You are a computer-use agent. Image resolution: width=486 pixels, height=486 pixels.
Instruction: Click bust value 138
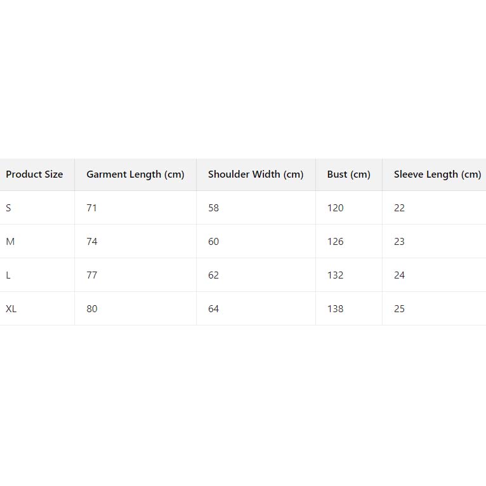(335, 309)
